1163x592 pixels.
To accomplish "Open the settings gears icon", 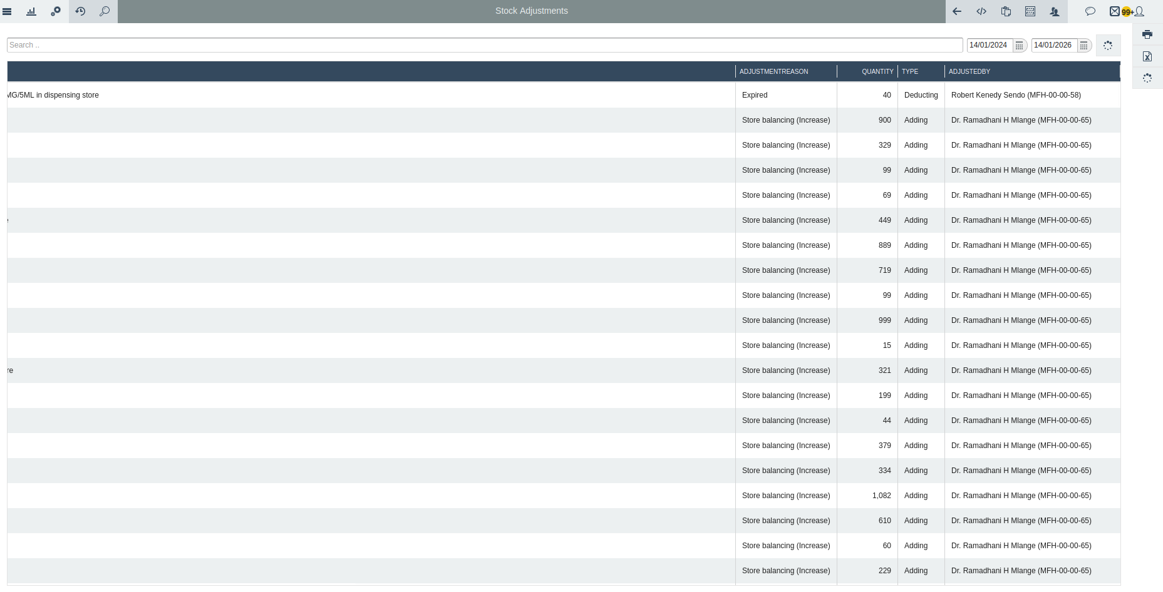I will (x=56, y=11).
